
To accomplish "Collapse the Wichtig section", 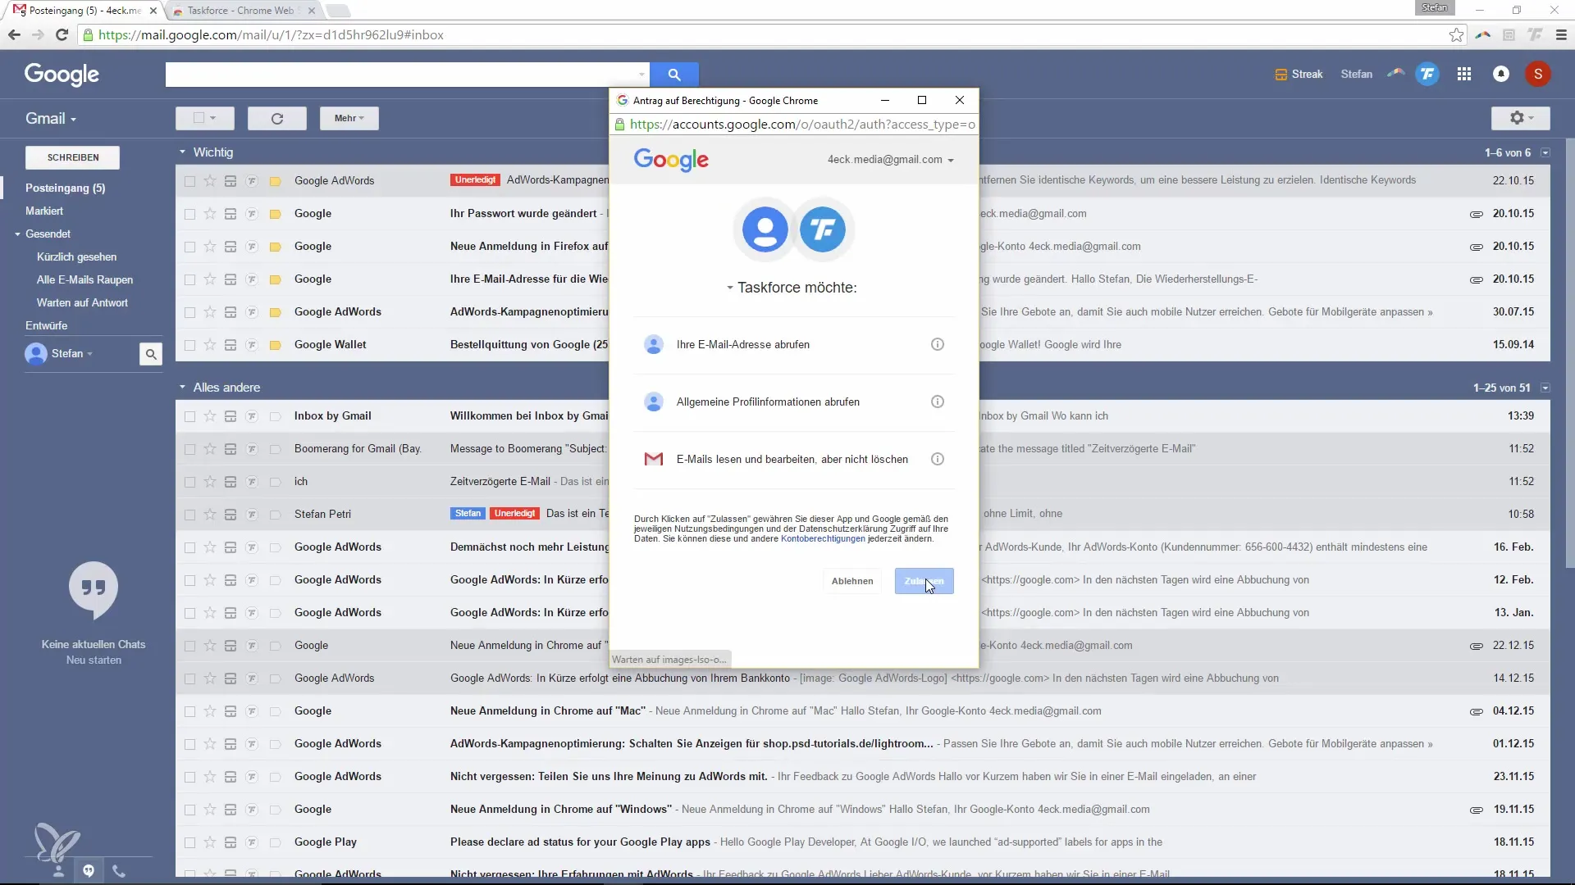I will point(182,152).
